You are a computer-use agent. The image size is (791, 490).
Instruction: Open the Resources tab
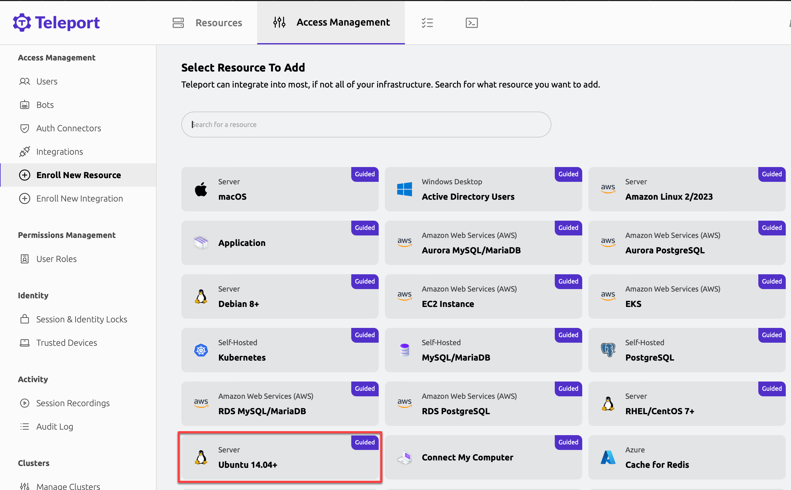207,23
